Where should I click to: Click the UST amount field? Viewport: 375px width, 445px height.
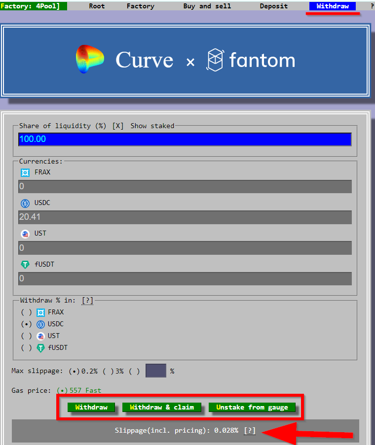(185, 248)
